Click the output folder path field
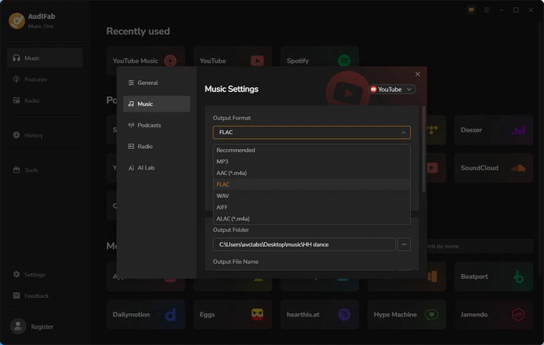544x345 pixels. point(304,244)
